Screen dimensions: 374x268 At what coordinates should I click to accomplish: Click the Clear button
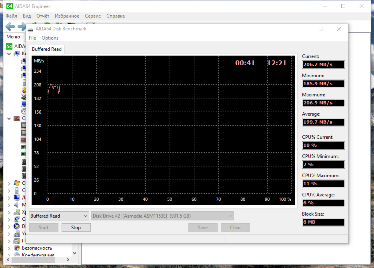235,228
